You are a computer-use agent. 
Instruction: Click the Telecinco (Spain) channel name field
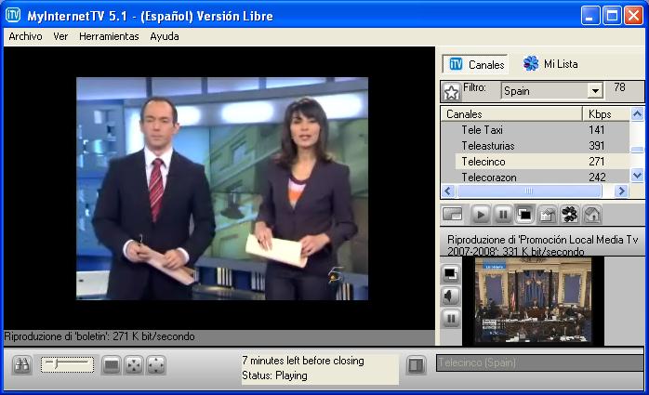539,362
